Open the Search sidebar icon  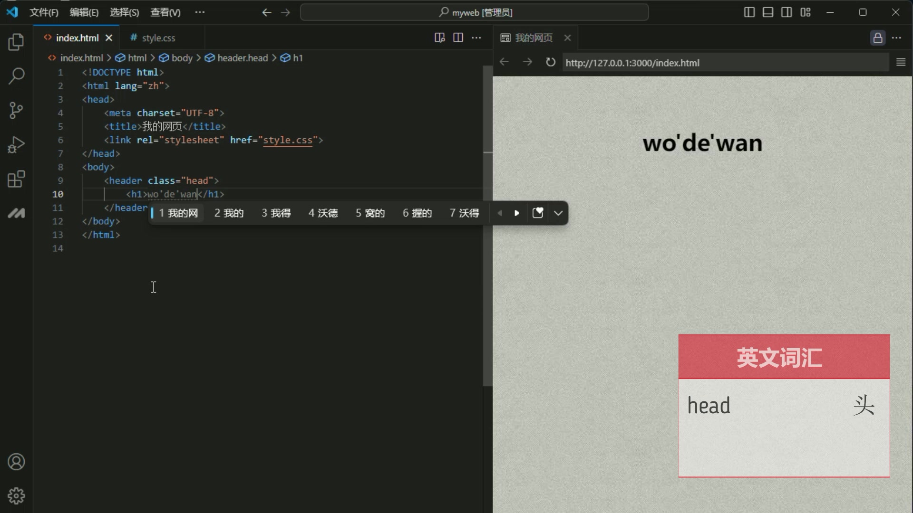tap(16, 76)
